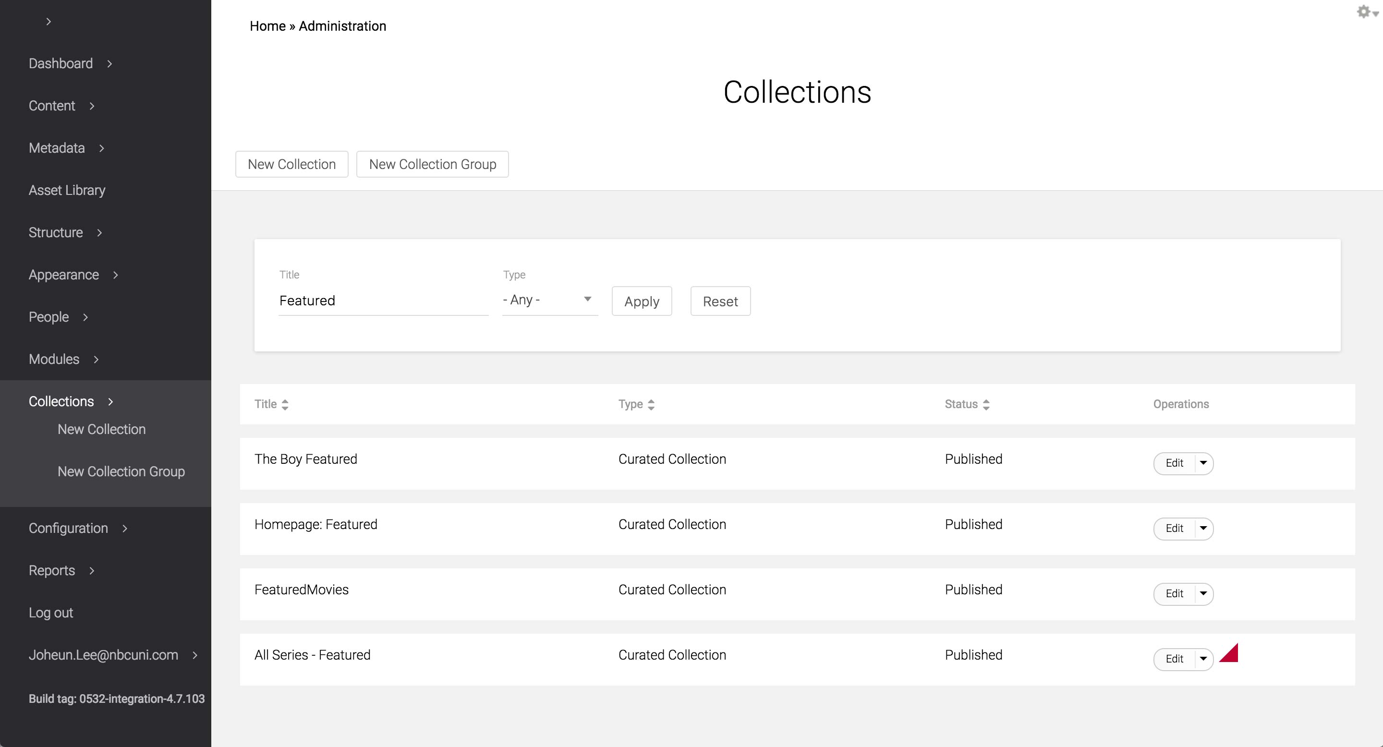The width and height of the screenshot is (1383, 747).
Task: Click chevron beside Joheun.Lee@nbcuni.com
Action: (195, 655)
